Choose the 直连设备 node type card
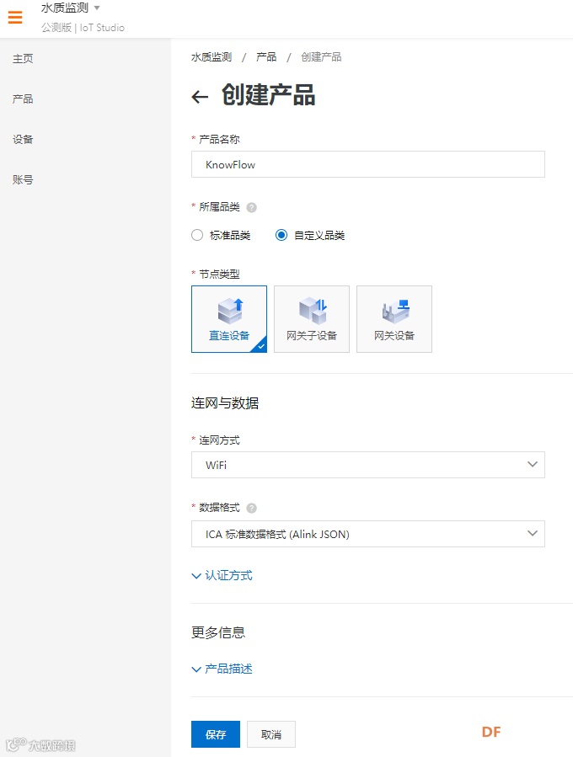This screenshot has height=757, width=573. click(229, 319)
